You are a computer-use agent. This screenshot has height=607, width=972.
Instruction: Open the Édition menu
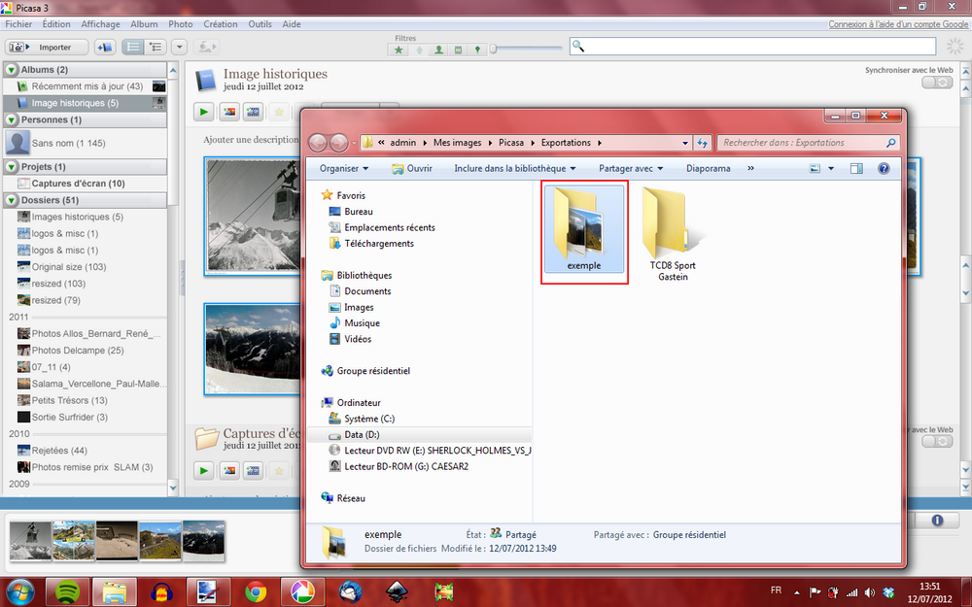tap(56, 24)
